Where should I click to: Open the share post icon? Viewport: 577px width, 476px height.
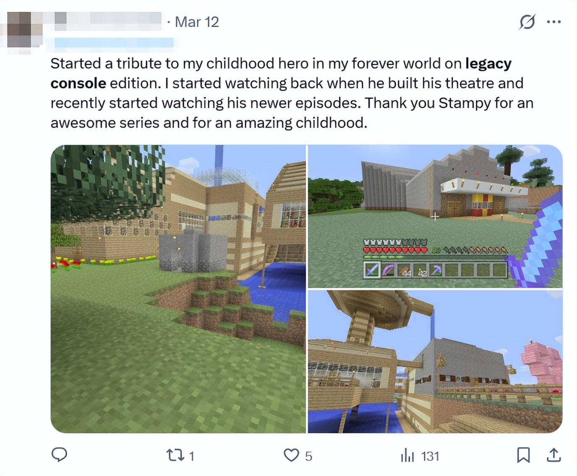[x=554, y=455]
